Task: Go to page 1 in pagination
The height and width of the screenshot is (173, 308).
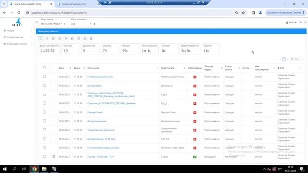Action: click(284, 59)
